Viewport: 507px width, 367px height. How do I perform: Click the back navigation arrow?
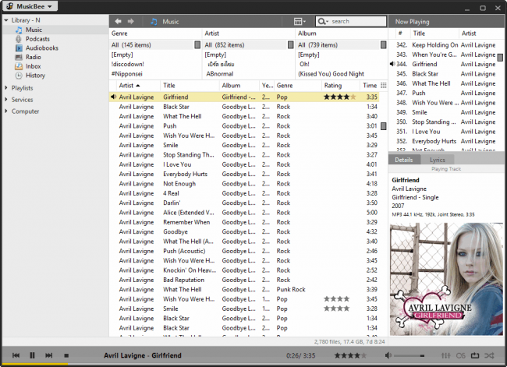click(x=118, y=21)
